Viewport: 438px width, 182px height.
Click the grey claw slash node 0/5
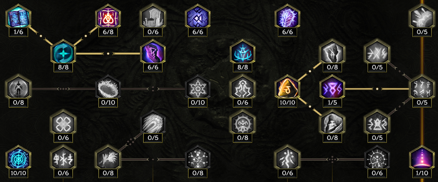[x=153, y=123]
